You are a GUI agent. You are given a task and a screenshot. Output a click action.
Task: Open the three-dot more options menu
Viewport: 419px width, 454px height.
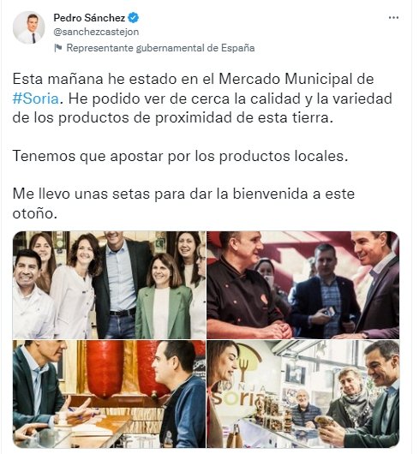393,18
